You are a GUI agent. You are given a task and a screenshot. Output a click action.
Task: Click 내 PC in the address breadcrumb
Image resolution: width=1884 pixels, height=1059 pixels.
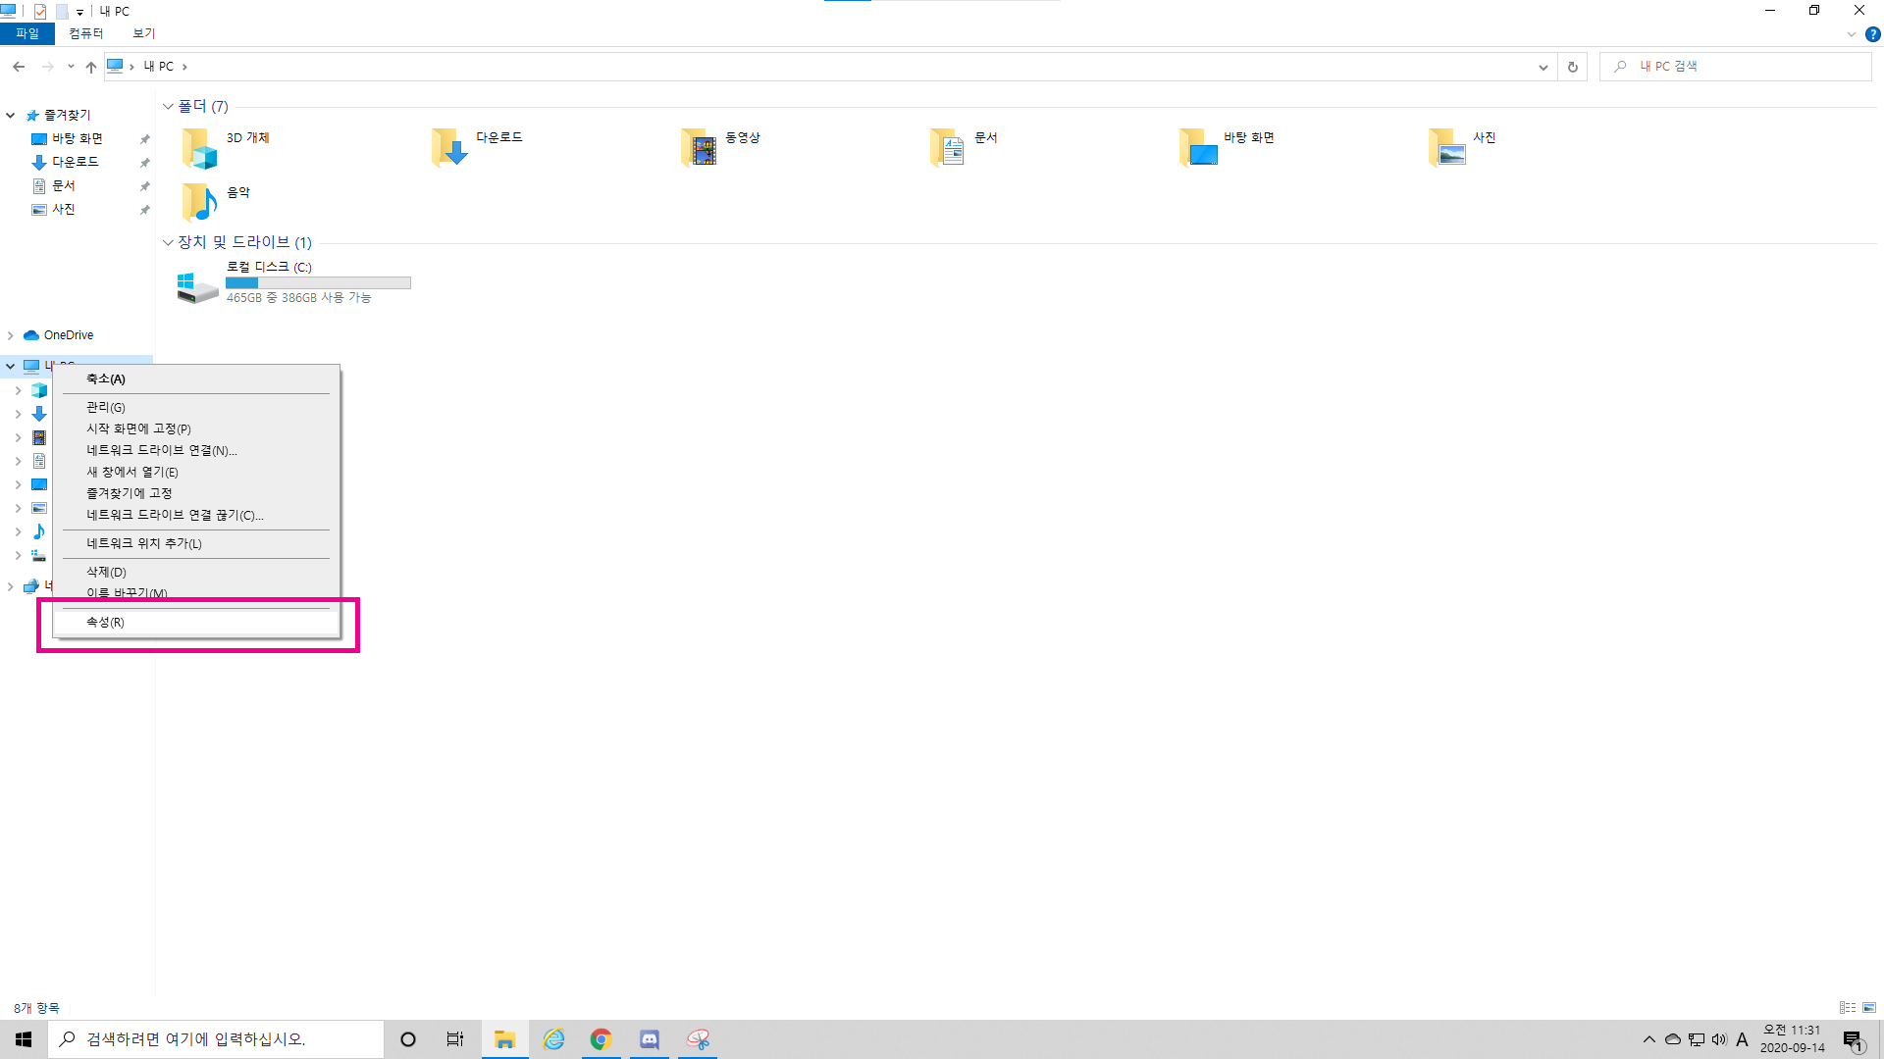click(159, 67)
